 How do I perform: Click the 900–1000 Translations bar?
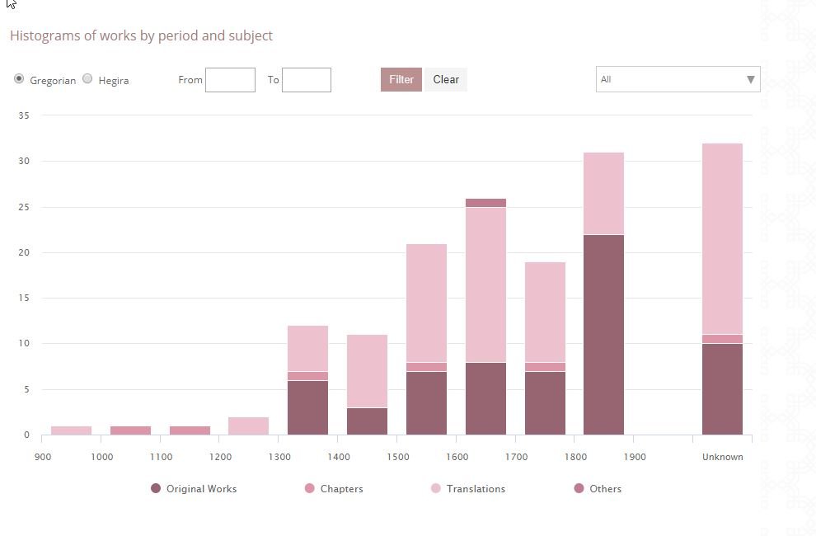click(71, 430)
